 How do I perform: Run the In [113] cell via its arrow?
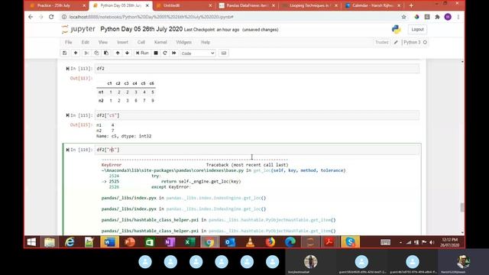point(67,69)
